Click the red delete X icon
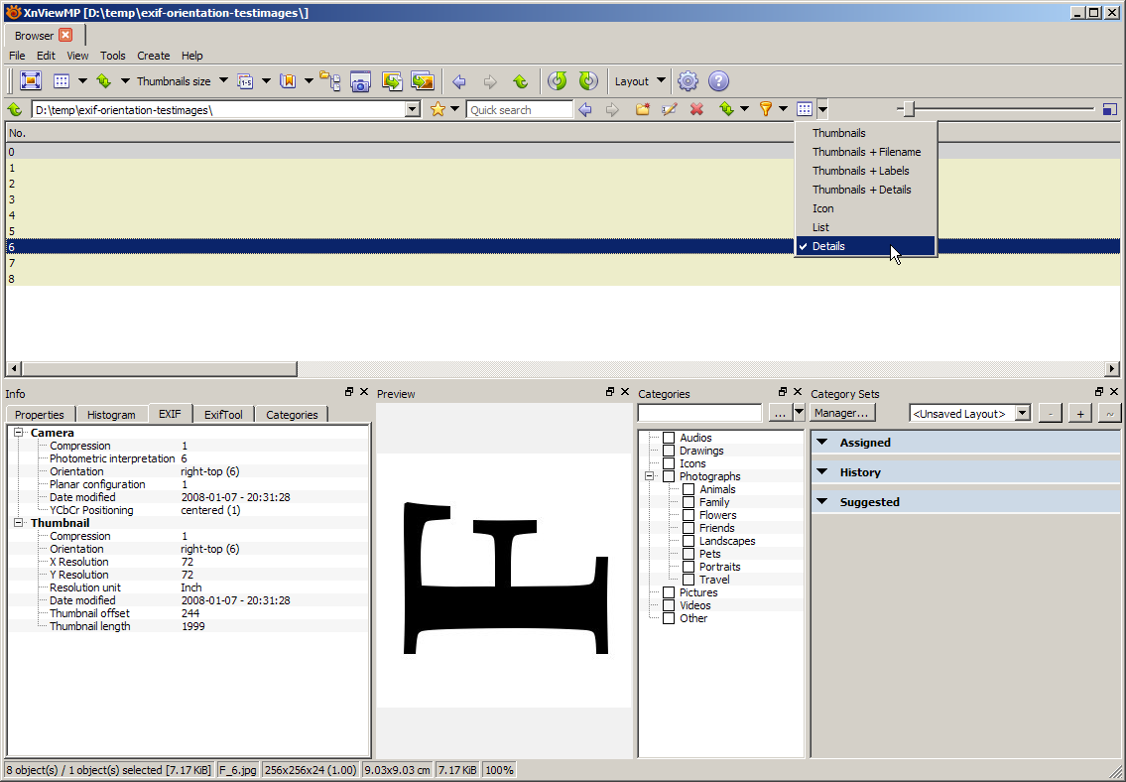The height and width of the screenshot is (782, 1126). (696, 109)
